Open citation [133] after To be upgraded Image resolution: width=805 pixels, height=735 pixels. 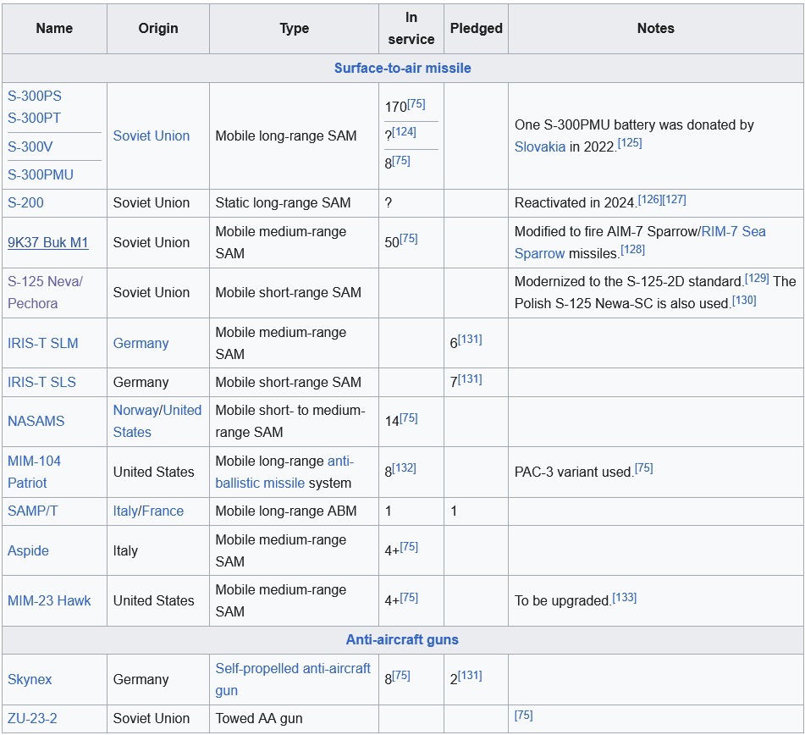point(625,597)
